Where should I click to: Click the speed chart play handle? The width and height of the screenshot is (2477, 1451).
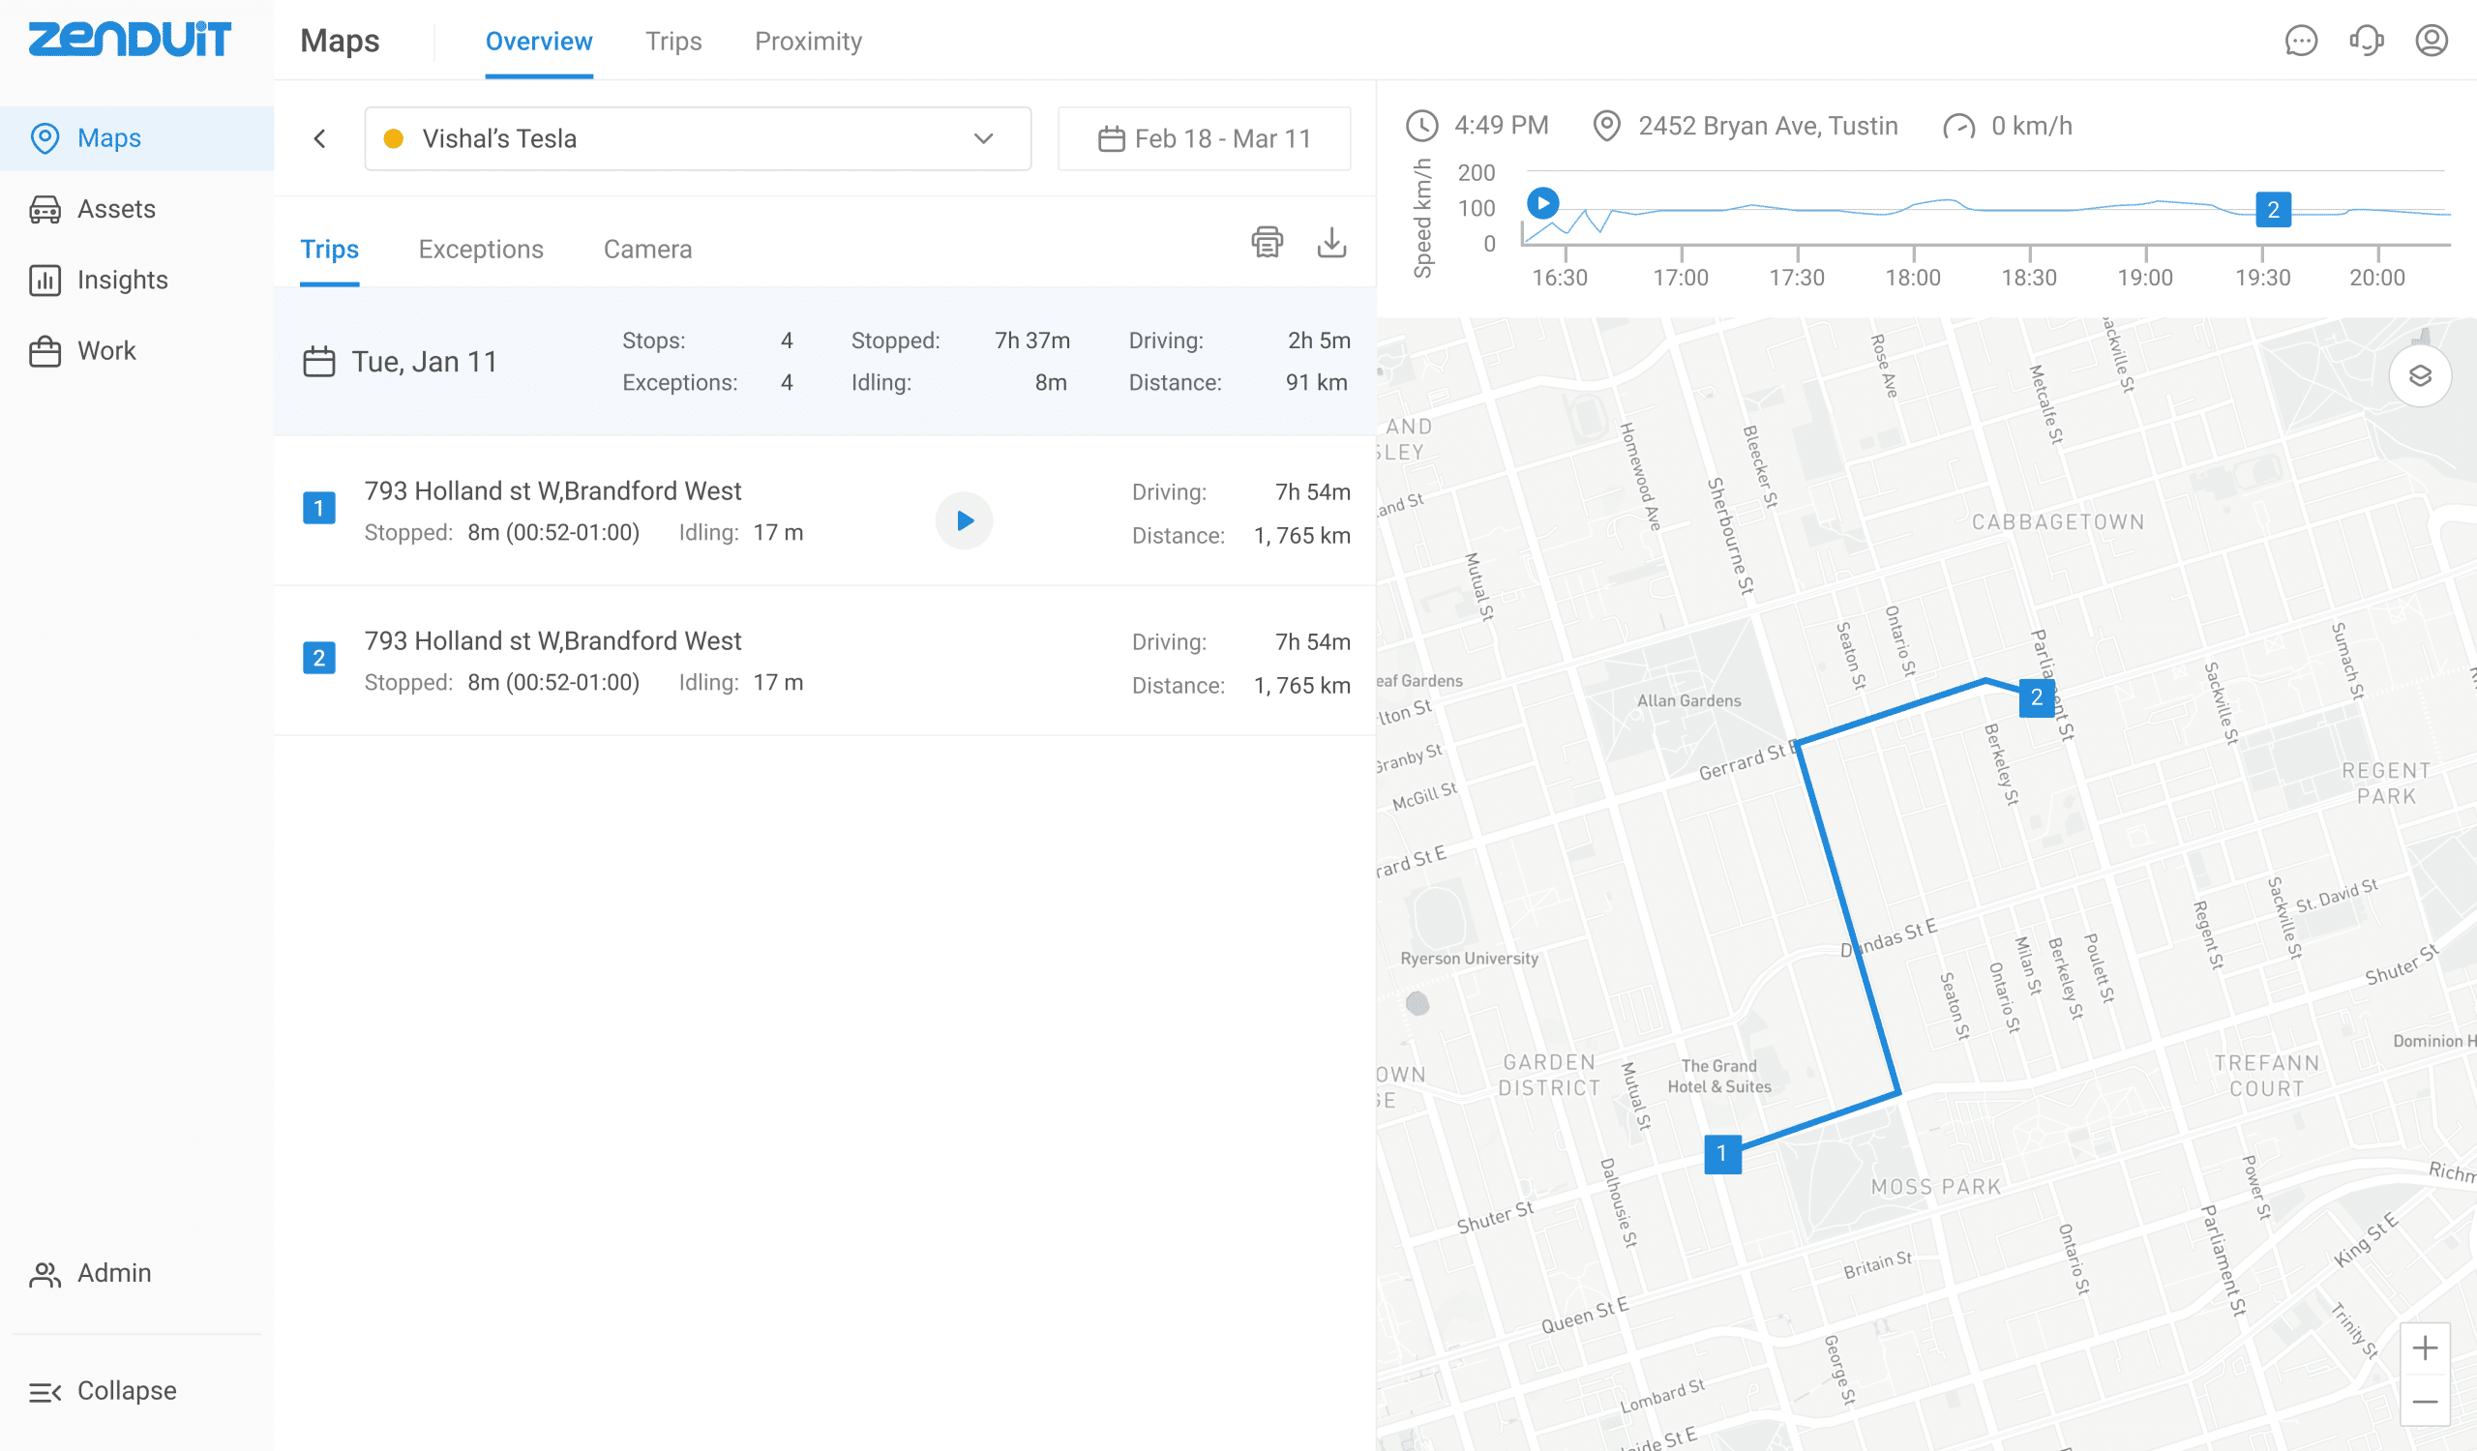click(x=1542, y=202)
